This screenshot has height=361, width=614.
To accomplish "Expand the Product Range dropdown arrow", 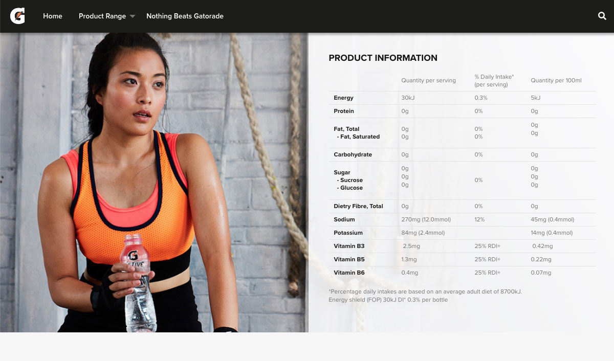I will (x=133, y=16).
